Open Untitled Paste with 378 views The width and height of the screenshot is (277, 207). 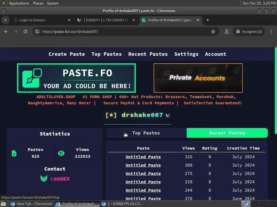click(x=143, y=199)
